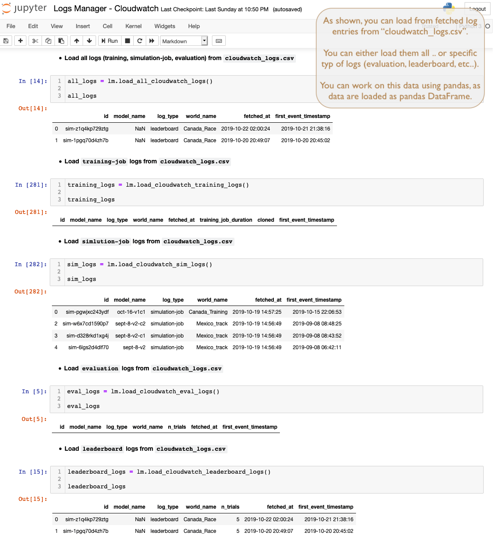Interrupt the kernel with the stop icon
This screenshot has height=551, width=494.
tap(128, 41)
